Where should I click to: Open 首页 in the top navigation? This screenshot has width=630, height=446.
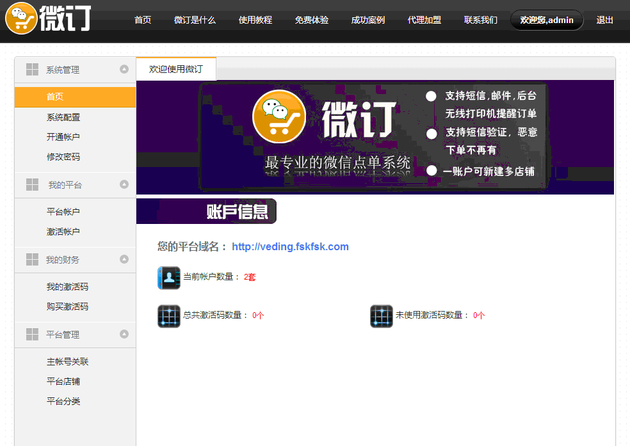click(143, 20)
